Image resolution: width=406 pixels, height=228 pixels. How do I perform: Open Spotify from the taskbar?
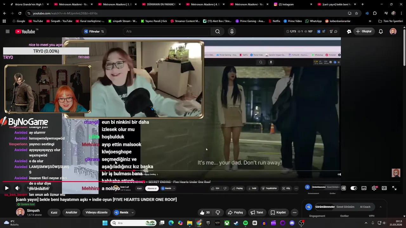point(246,223)
